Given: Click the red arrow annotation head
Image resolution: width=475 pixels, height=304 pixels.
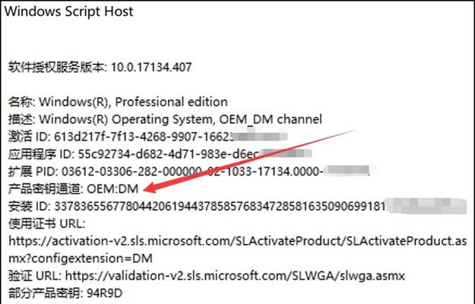Looking at the screenshot, I should [151, 187].
